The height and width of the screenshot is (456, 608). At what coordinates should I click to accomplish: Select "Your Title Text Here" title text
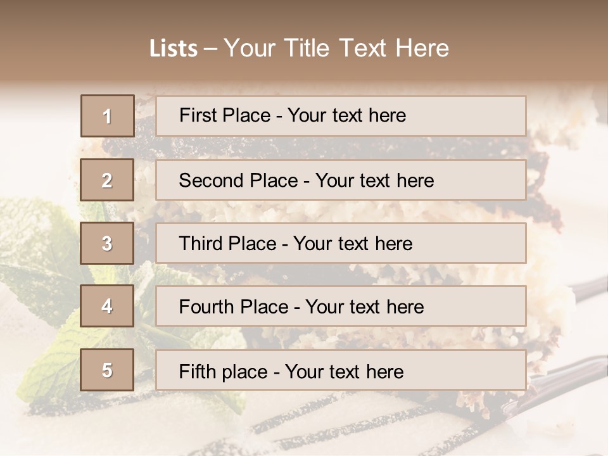coord(336,48)
